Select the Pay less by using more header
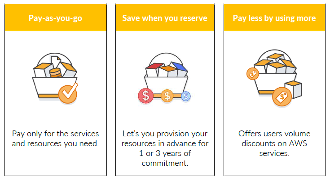The image size is (330, 181). tap(274, 18)
